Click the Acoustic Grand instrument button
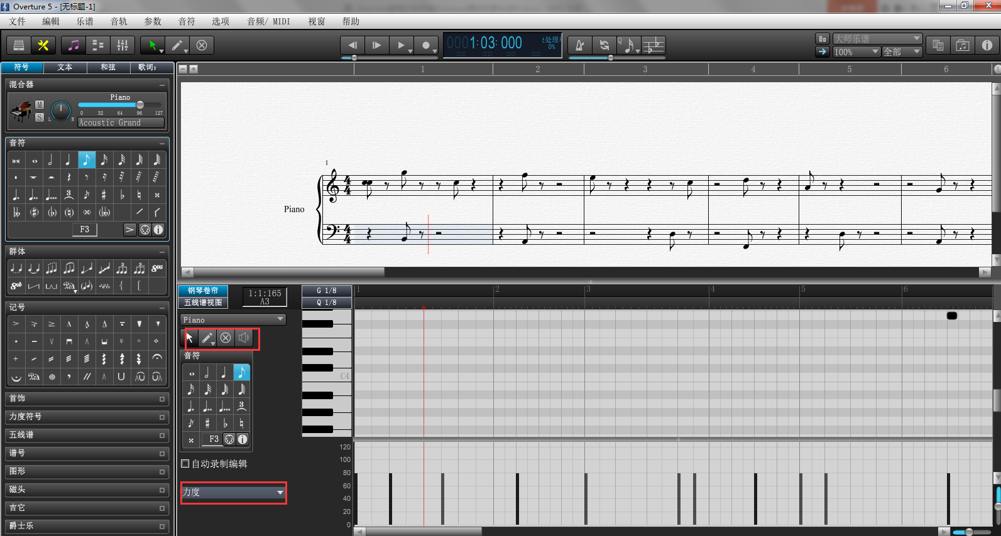This screenshot has height=536, width=1001. [121, 123]
